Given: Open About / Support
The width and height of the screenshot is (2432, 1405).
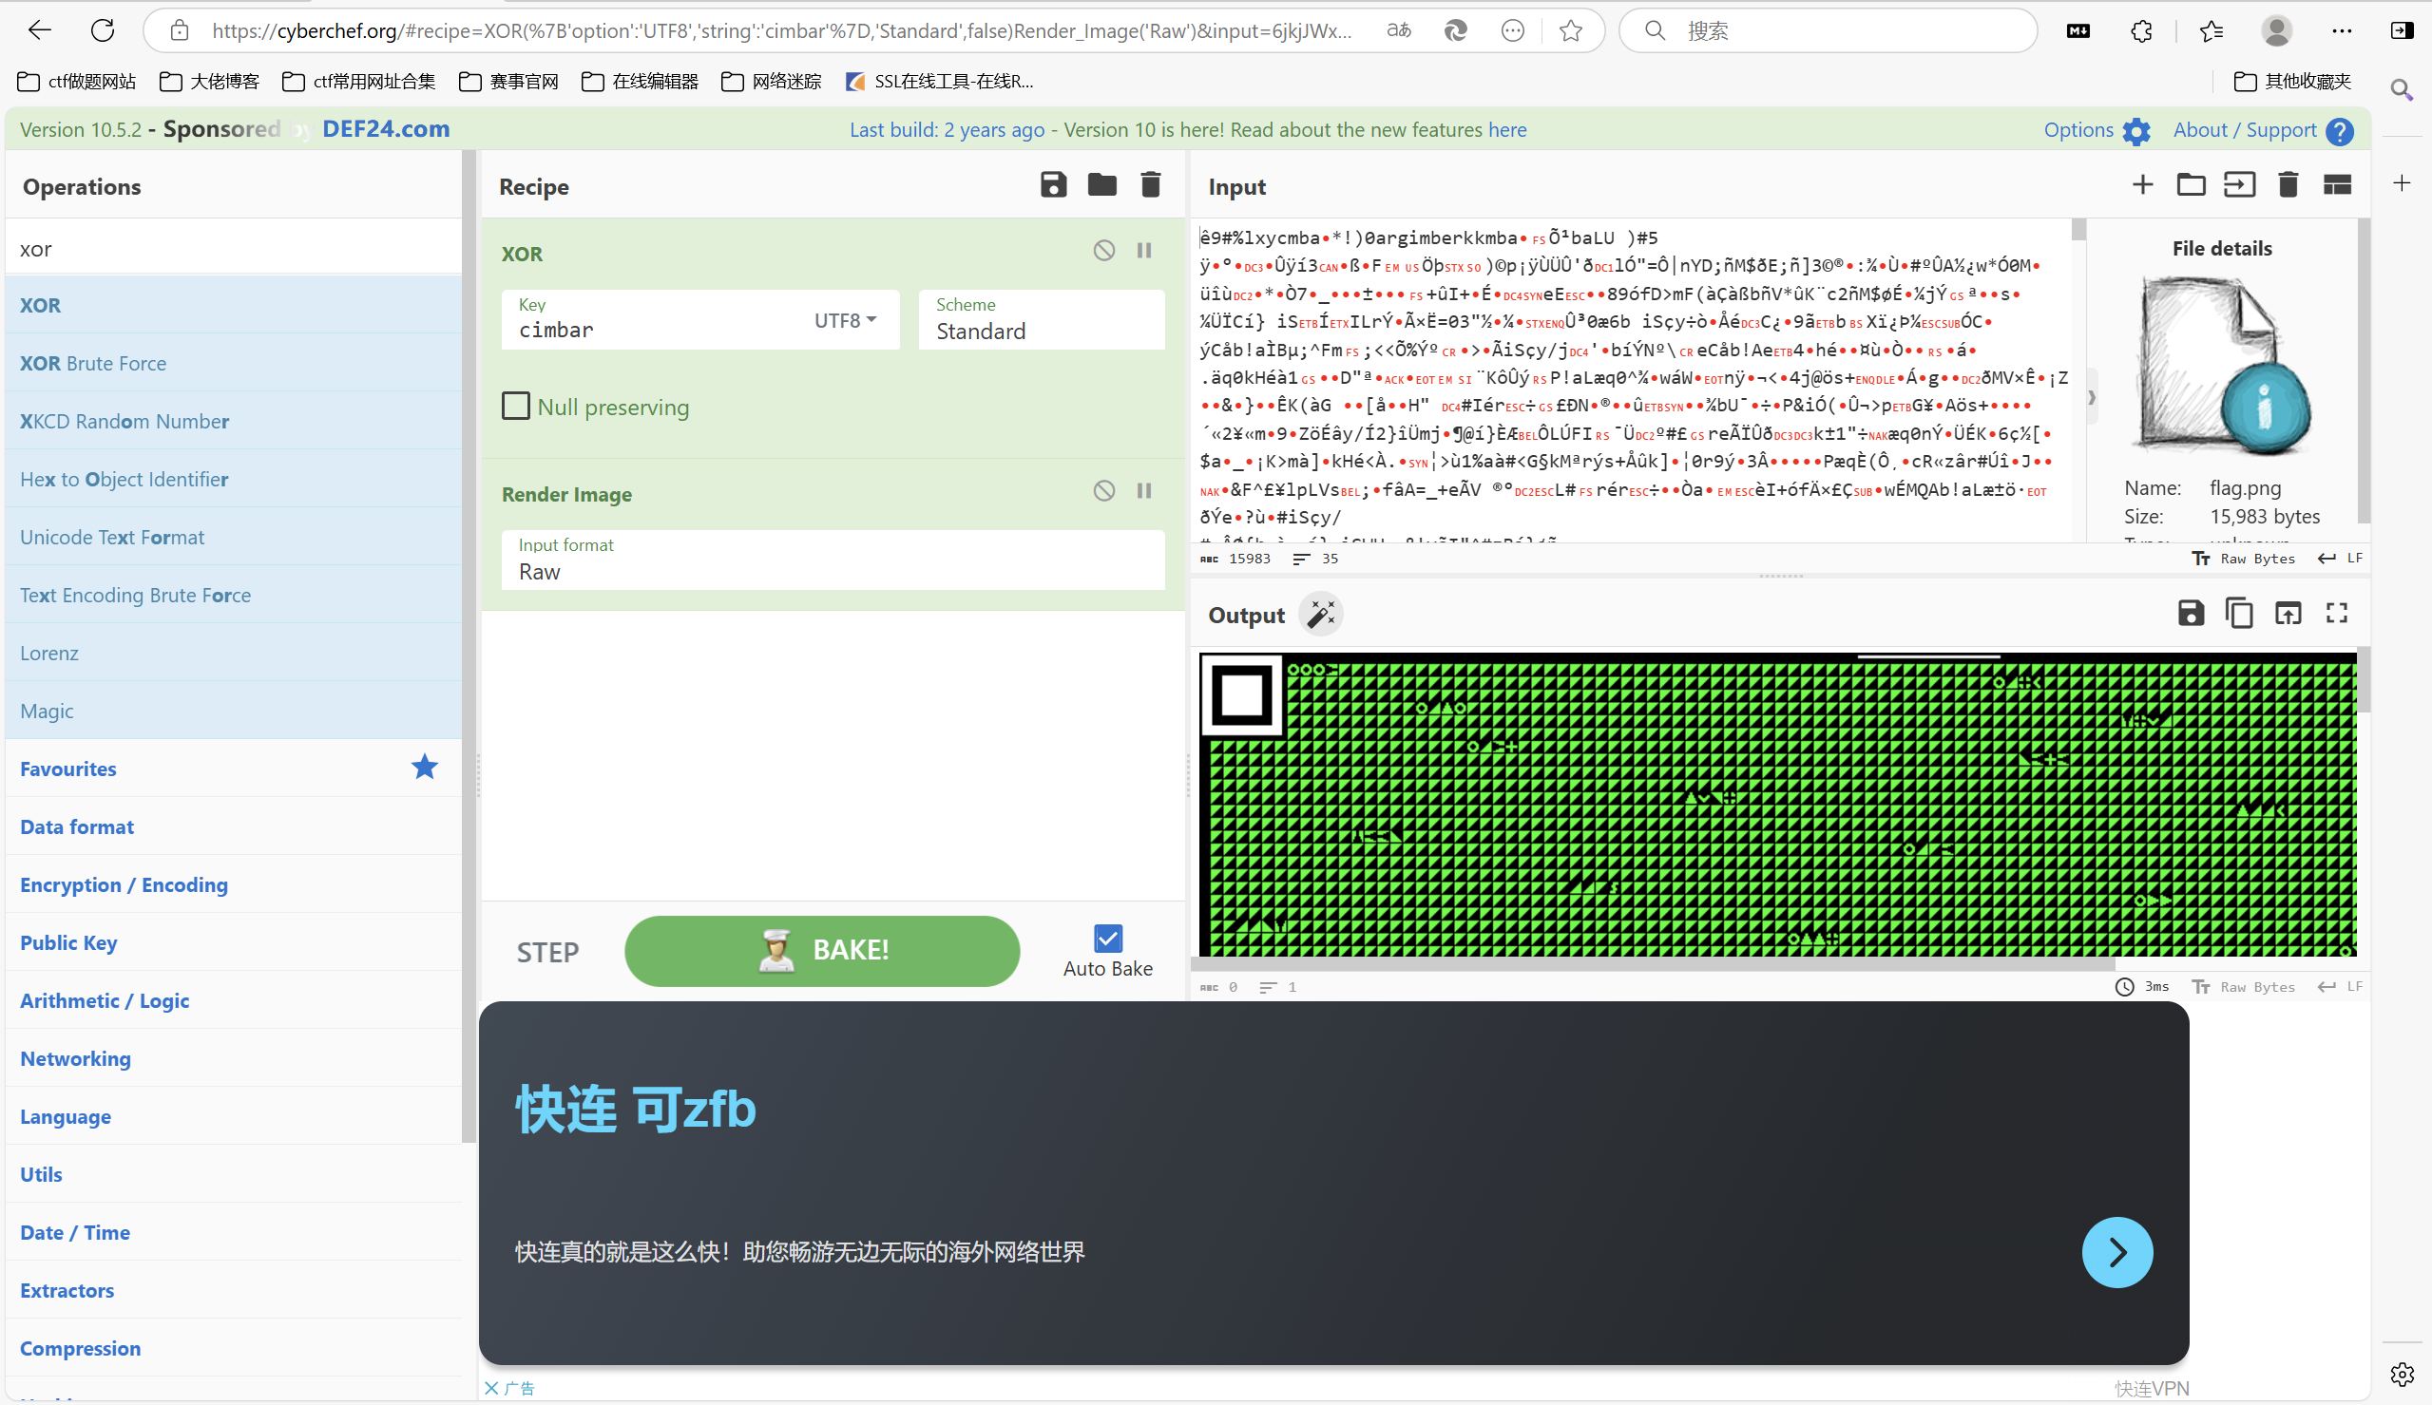Looking at the screenshot, I should point(2263,130).
